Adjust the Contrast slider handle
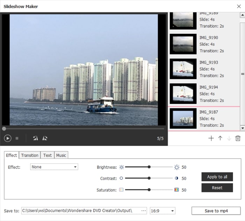Image resolution: width=245 pixels, height=221 pixels. pyautogui.click(x=149, y=178)
